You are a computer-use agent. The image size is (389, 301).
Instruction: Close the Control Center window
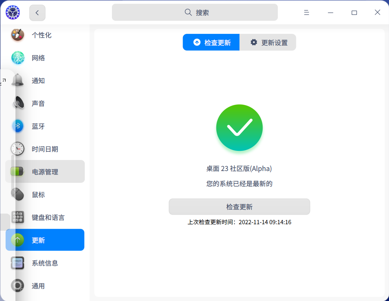(x=377, y=13)
